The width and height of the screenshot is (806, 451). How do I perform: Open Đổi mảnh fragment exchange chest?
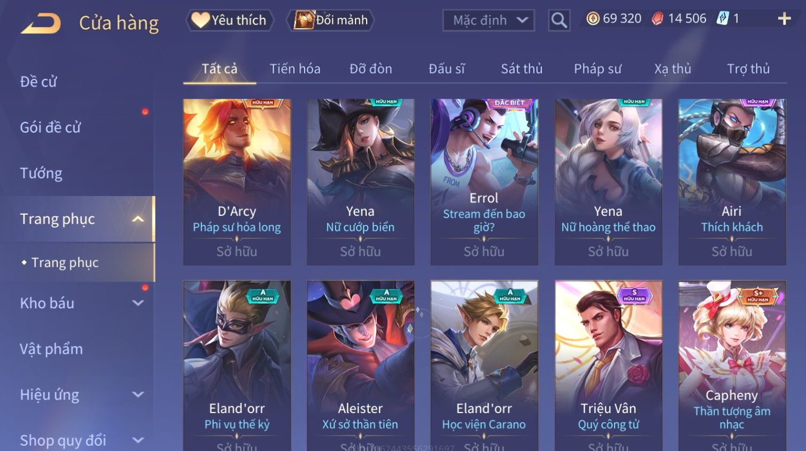point(330,20)
